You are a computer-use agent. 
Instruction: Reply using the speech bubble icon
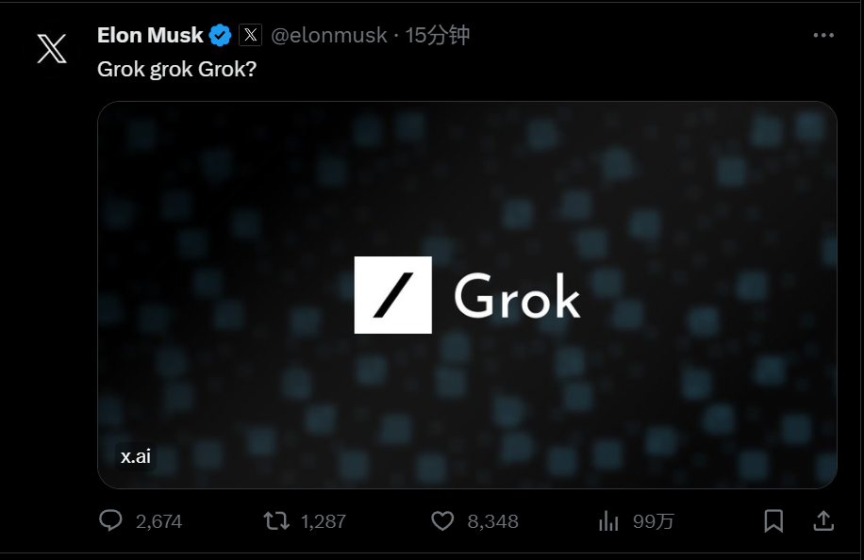(110, 520)
